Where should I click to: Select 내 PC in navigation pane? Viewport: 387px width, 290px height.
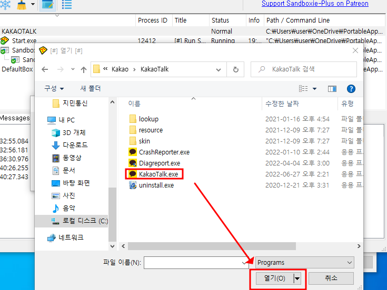coord(61,120)
